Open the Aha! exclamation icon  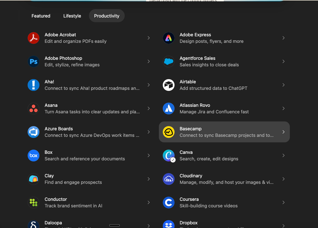[x=33, y=85]
